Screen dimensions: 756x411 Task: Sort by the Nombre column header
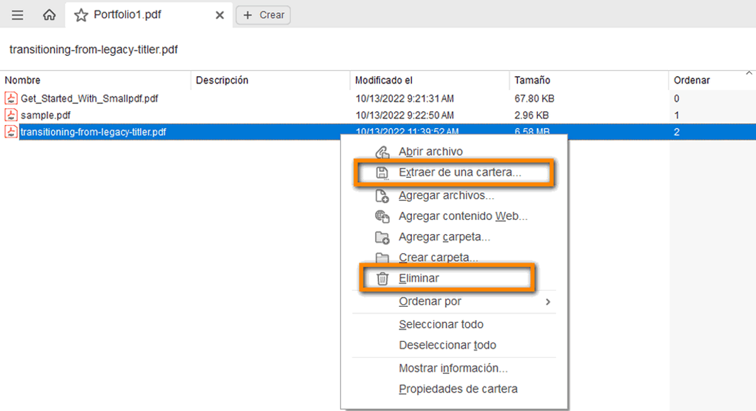pyautogui.click(x=23, y=80)
